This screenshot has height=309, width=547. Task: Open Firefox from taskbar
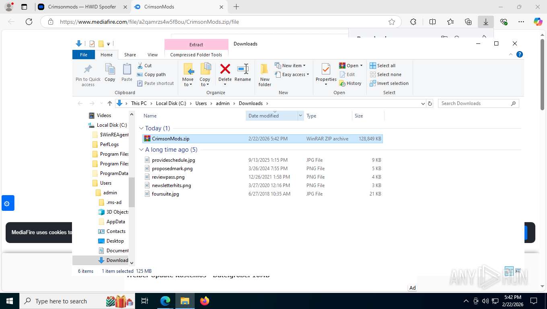(x=205, y=301)
